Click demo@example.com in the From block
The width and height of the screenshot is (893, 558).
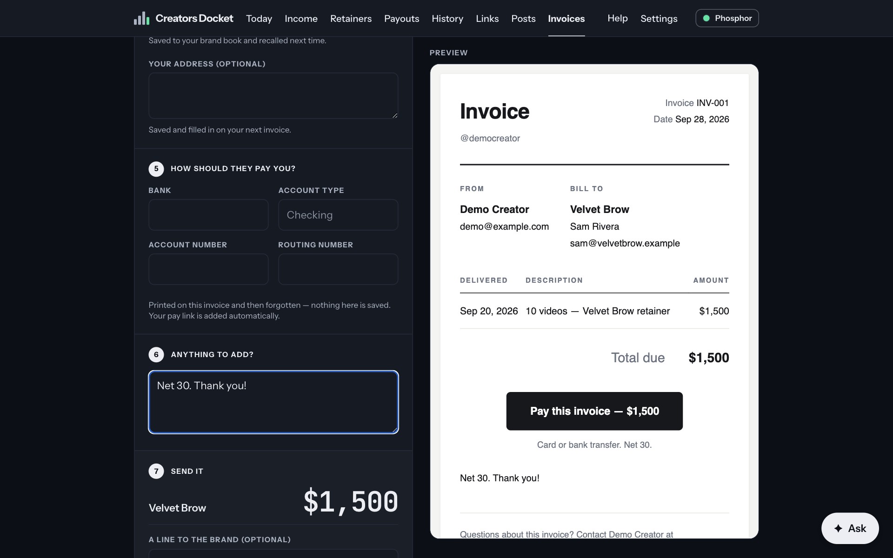pyautogui.click(x=504, y=226)
